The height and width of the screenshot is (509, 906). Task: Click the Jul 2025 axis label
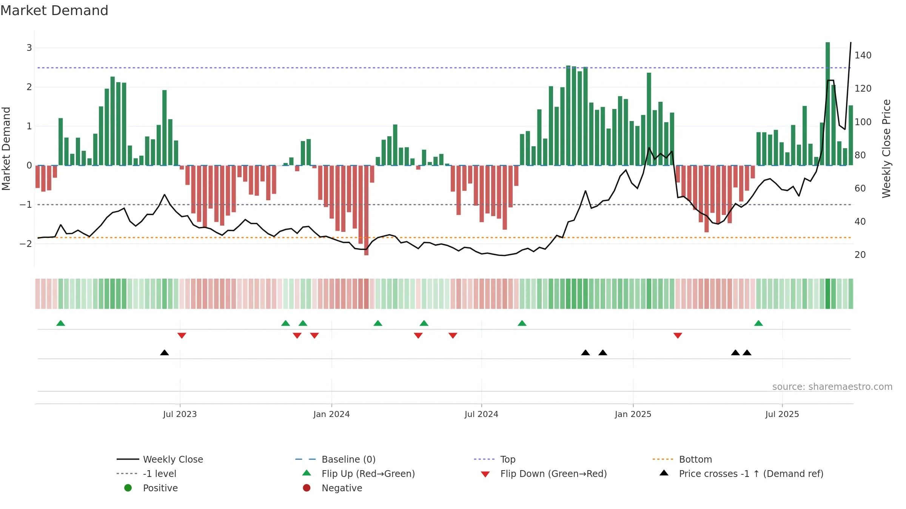(782, 414)
